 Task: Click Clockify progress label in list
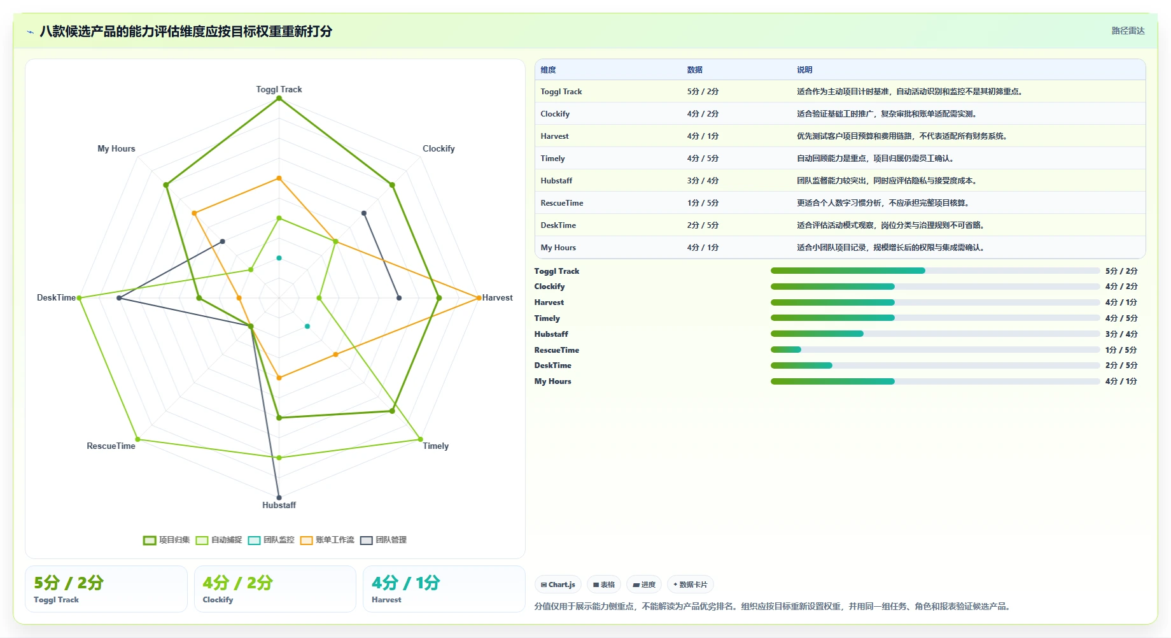coord(549,287)
